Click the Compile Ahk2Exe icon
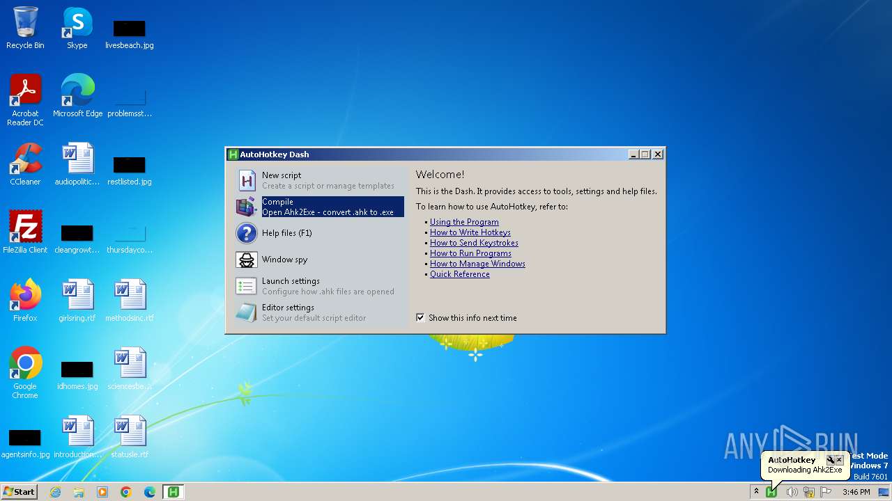The image size is (892, 501). tap(247, 207)
